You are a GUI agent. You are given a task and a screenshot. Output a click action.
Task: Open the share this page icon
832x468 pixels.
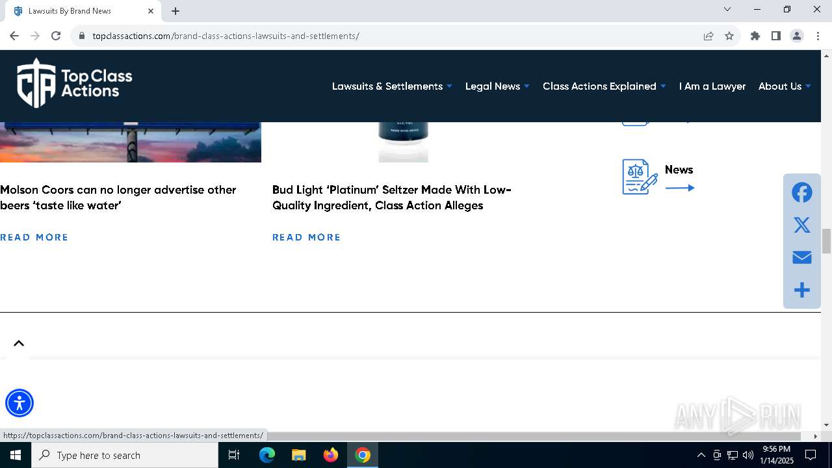click(x=708, y=36)
